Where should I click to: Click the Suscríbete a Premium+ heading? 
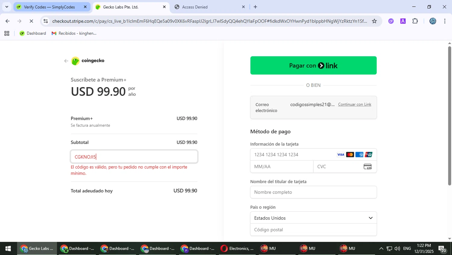(x=99, y=80)
